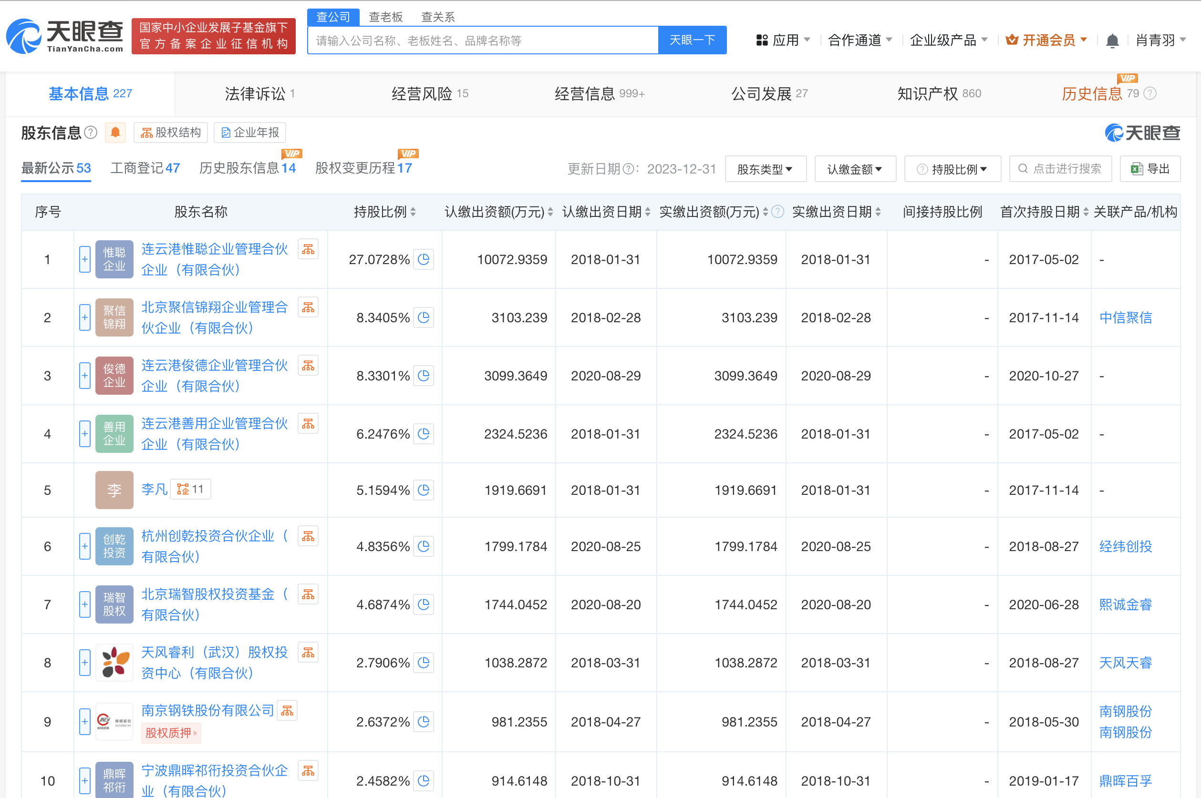Select the 查老板 search mode tab
The image size is (1201, 798).
386,17
